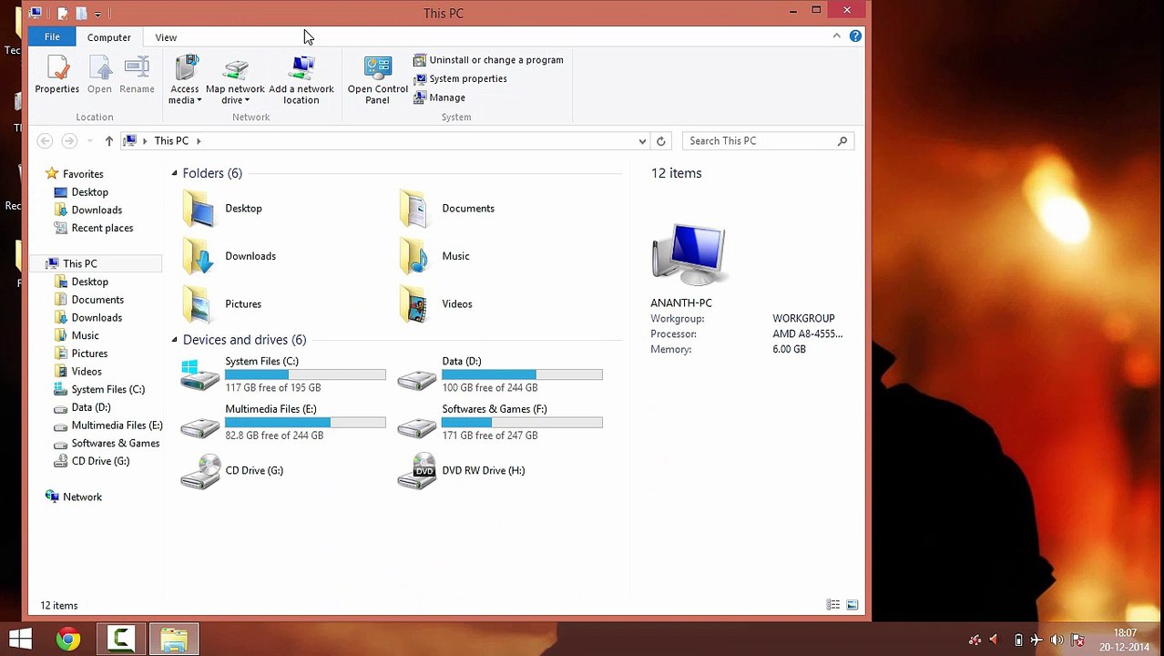Click the Uninstall or change a program button
The width and height of the screenshot is (1164, 656).
tap(488, 60)
